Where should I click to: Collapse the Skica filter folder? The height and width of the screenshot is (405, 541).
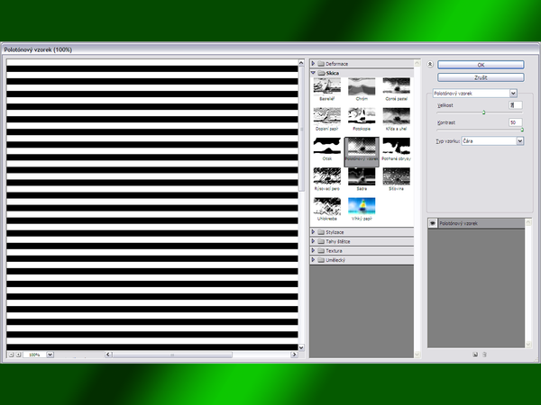tap(314, 73)
